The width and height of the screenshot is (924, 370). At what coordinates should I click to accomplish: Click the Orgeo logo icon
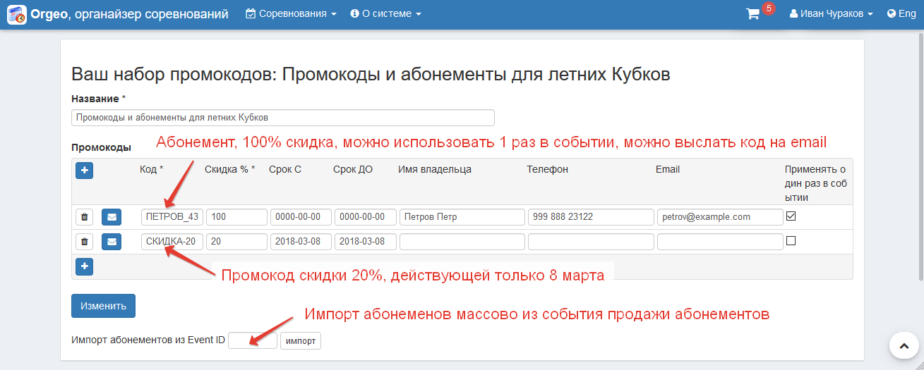pyautogui.click(x=17, y=14)
